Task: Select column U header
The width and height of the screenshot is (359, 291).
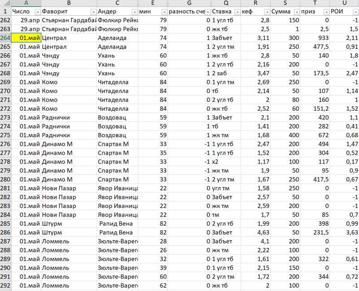Action: [x=344, y=3]
